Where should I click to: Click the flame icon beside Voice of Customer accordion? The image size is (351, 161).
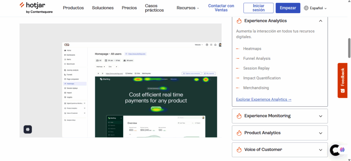(239, 150)
